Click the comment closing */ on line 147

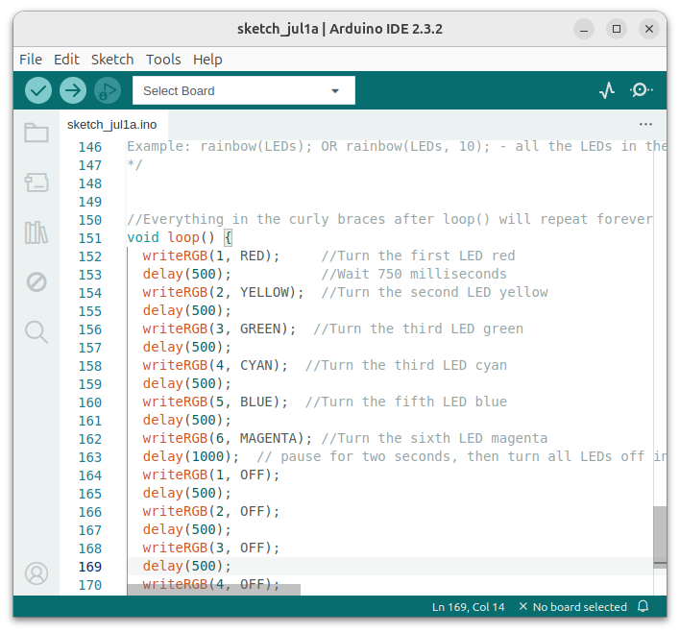134,165
